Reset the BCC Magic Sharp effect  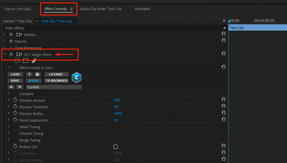tap(223, 54)
